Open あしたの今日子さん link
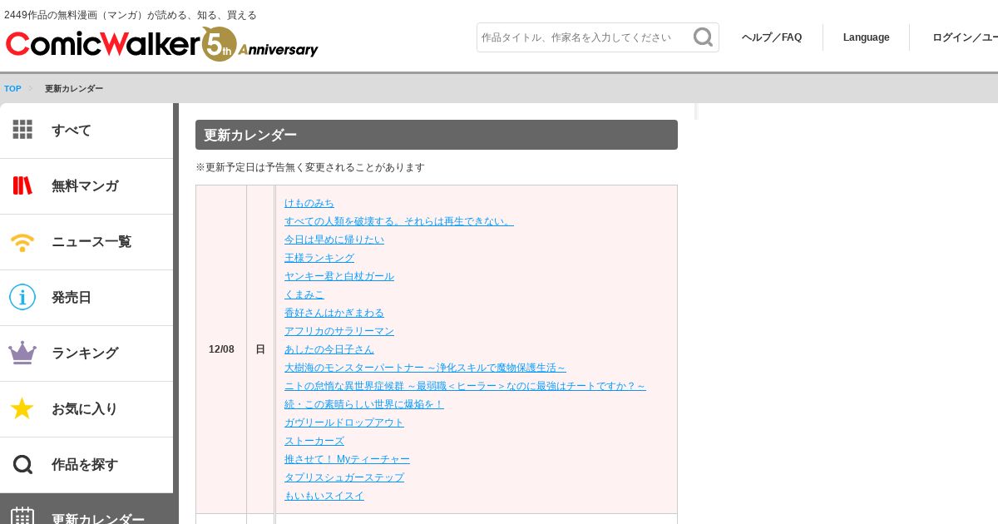The image size is (998, 524). click(x=329, y=349)
